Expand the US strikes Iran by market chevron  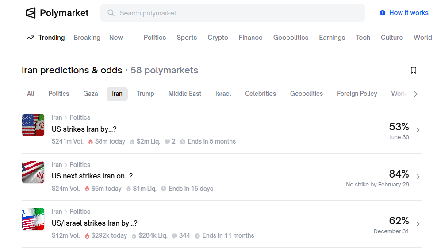418,130
